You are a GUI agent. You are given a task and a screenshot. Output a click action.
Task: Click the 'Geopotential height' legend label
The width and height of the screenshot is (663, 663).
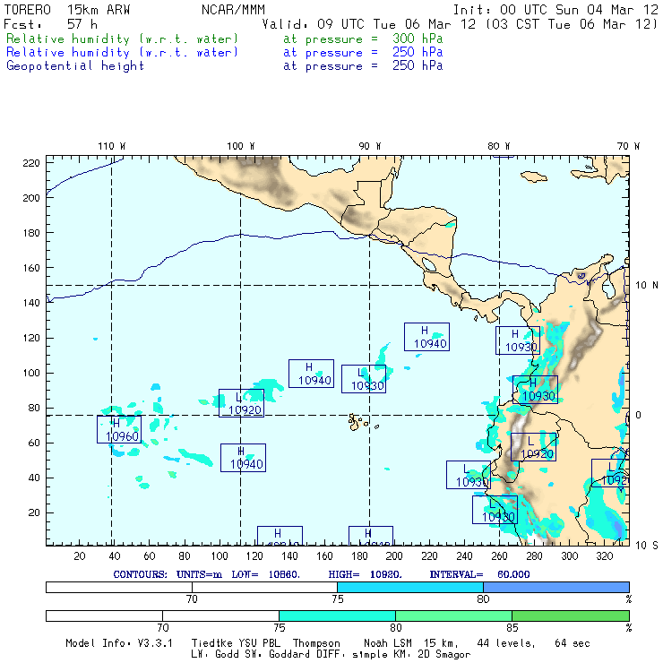75,66
